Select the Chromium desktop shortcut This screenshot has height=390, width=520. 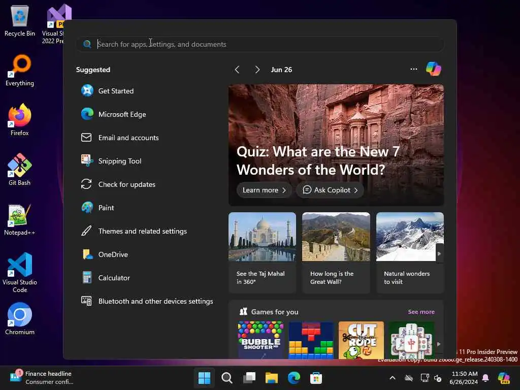[x=20, y=319]
